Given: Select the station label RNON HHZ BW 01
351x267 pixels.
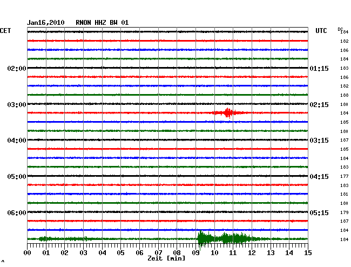Looking at the screenshot, I should pyautogui.click(x=102, y=23).
